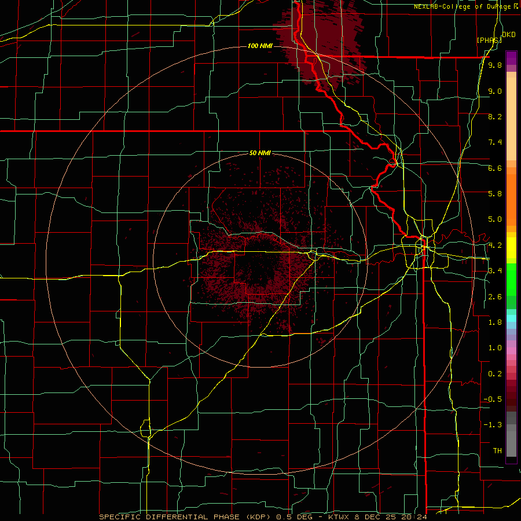Image resolution: width=521 pixels, height=521 pixels.
Task: Click the 5.8 scale value
Action: [495, 193]
